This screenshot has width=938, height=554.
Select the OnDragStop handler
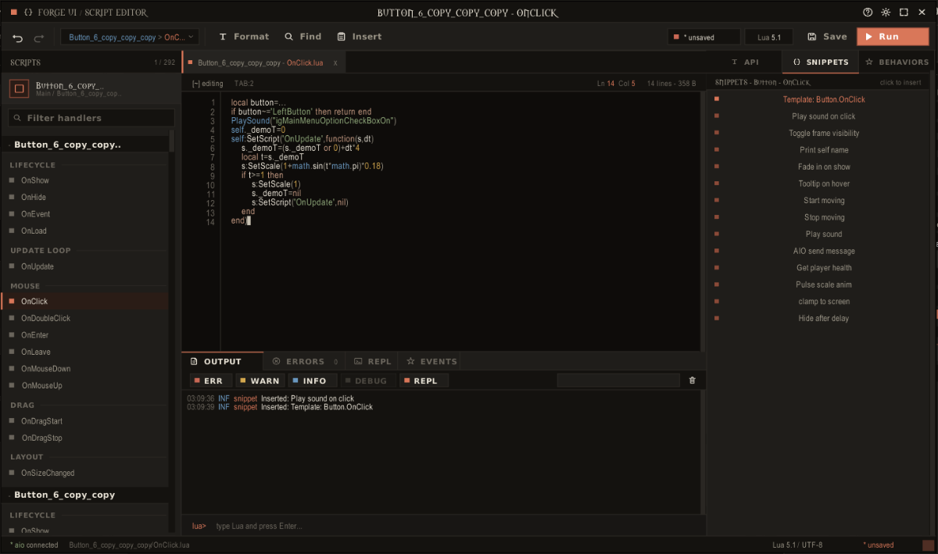coord(85,438)
